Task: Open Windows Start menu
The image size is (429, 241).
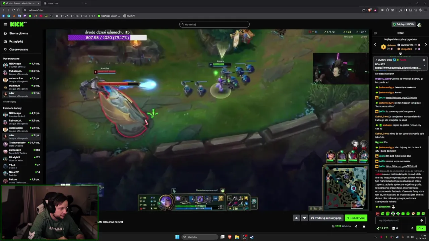Action: click(177, 237)
